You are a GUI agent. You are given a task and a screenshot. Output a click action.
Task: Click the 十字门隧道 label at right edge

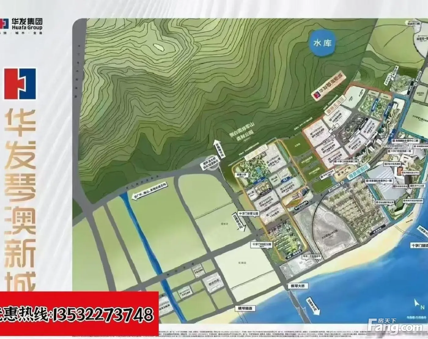point(419,245)
